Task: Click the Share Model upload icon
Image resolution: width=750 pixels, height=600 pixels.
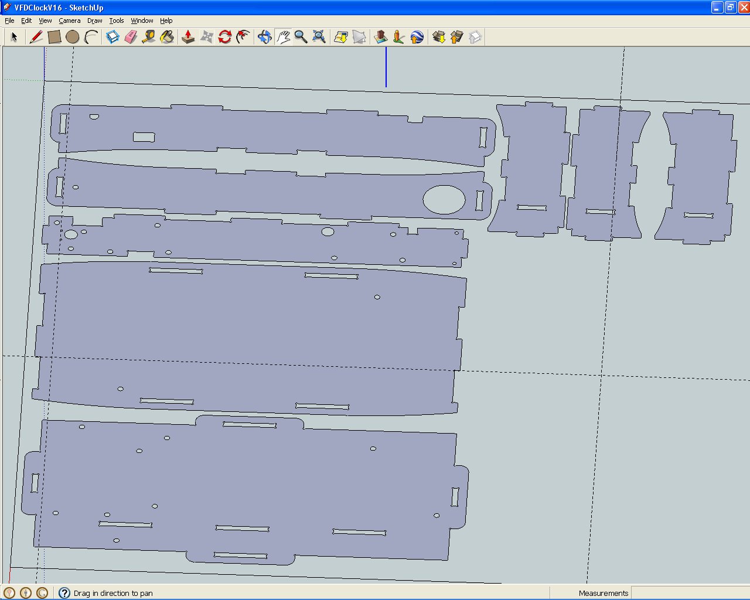Action: tap(457, 37)
